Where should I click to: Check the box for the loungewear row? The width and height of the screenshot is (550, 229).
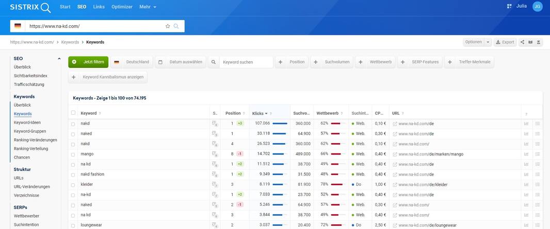(x=73, y=225)
